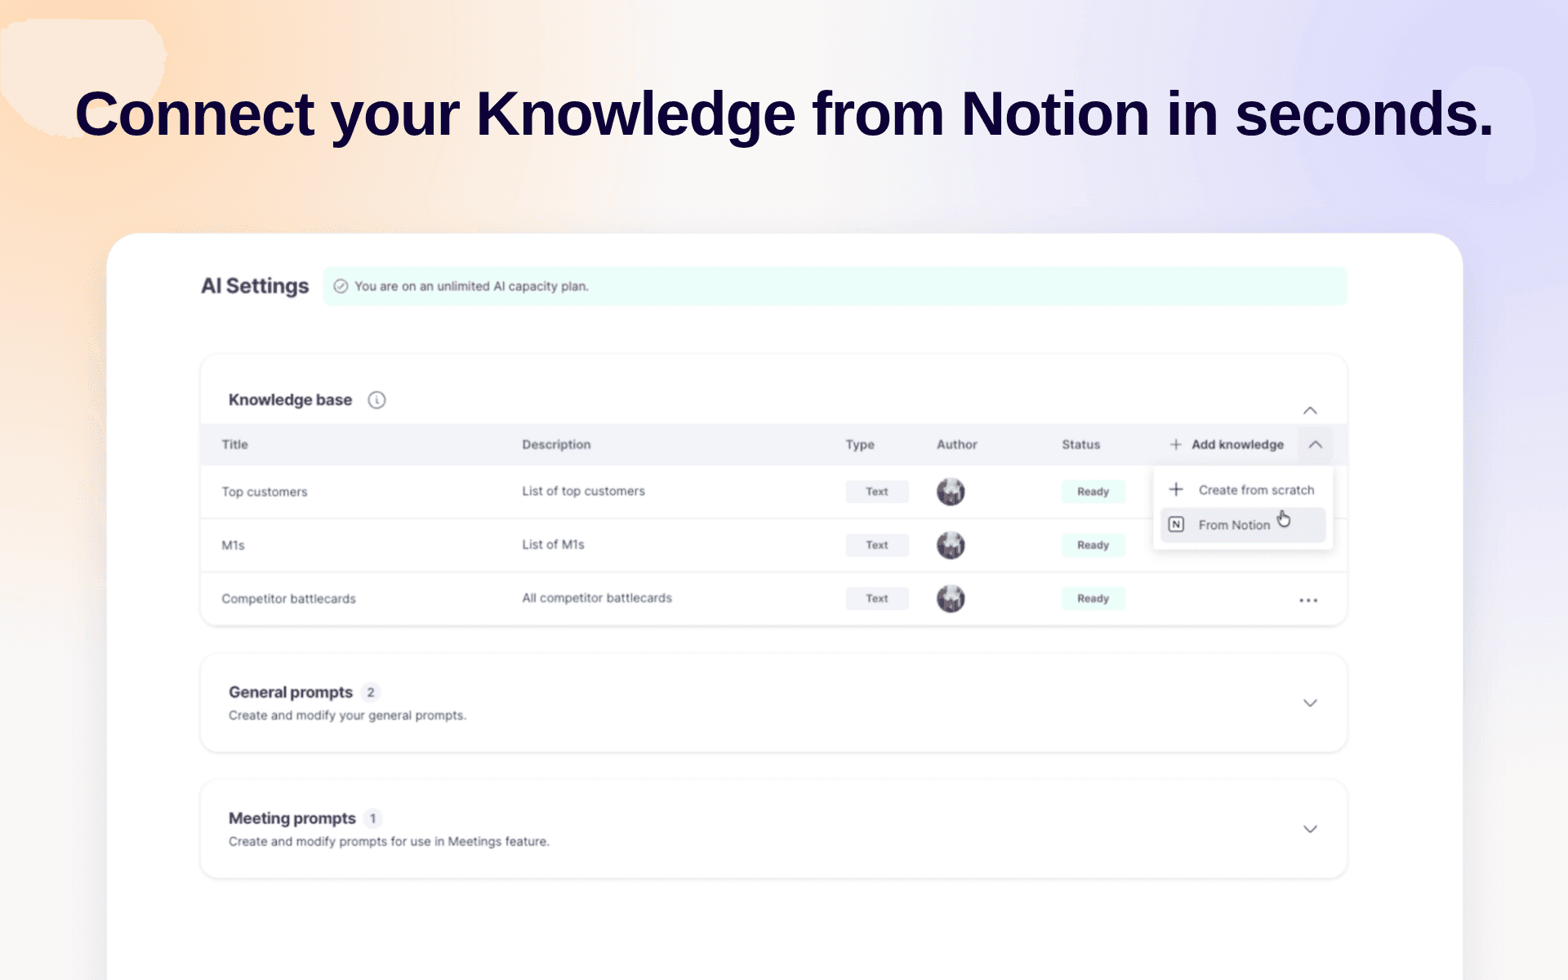Open the three-dot menu for Competitor battlecards
This screenshot has height=980, width=1568.
coord(1308,600)
